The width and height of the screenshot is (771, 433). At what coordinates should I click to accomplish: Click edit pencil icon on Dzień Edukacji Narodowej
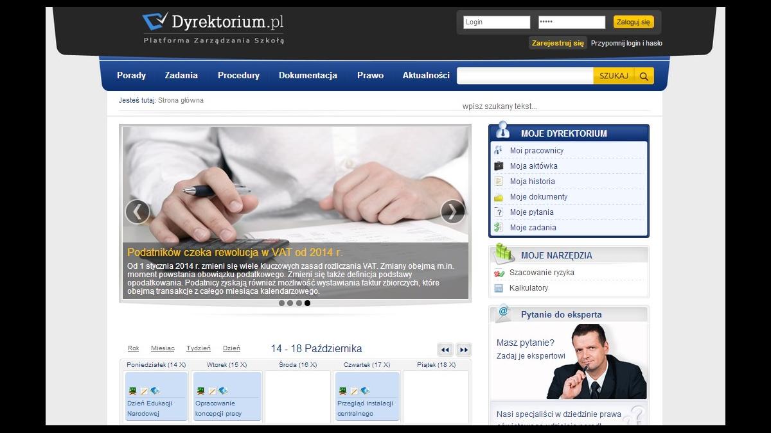coord(144,391)
